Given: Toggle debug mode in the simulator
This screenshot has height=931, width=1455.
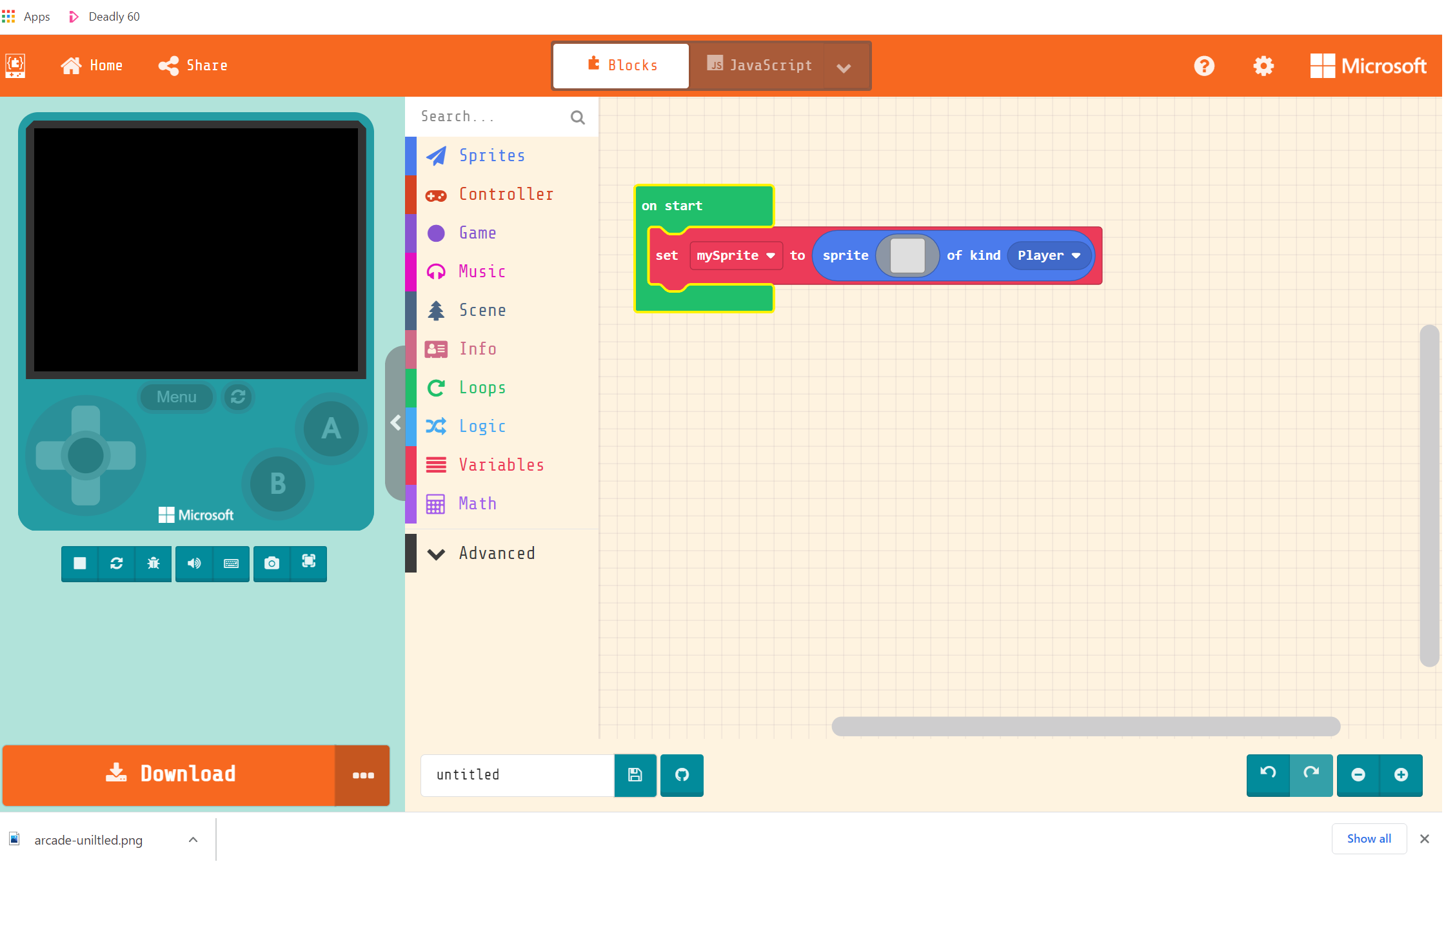Looking at the screenshot, I should click(153, 563).
